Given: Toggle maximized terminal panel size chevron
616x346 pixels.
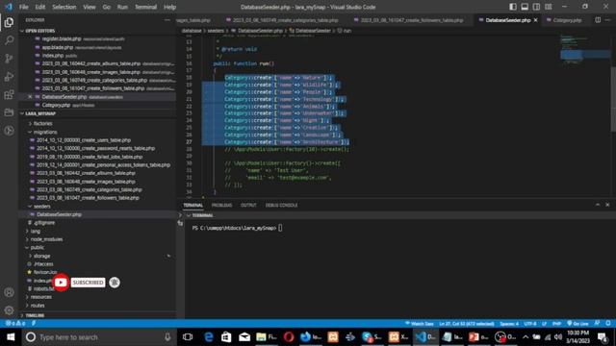Looking at the screenshot, I should click(x=598, y=205).
